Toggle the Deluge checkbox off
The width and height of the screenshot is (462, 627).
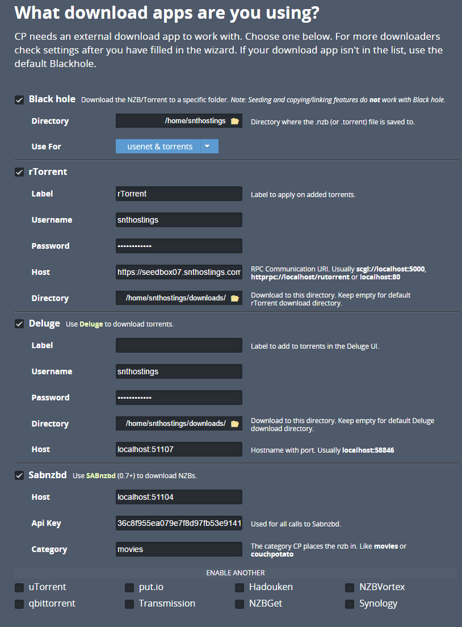tap(19, 324)
